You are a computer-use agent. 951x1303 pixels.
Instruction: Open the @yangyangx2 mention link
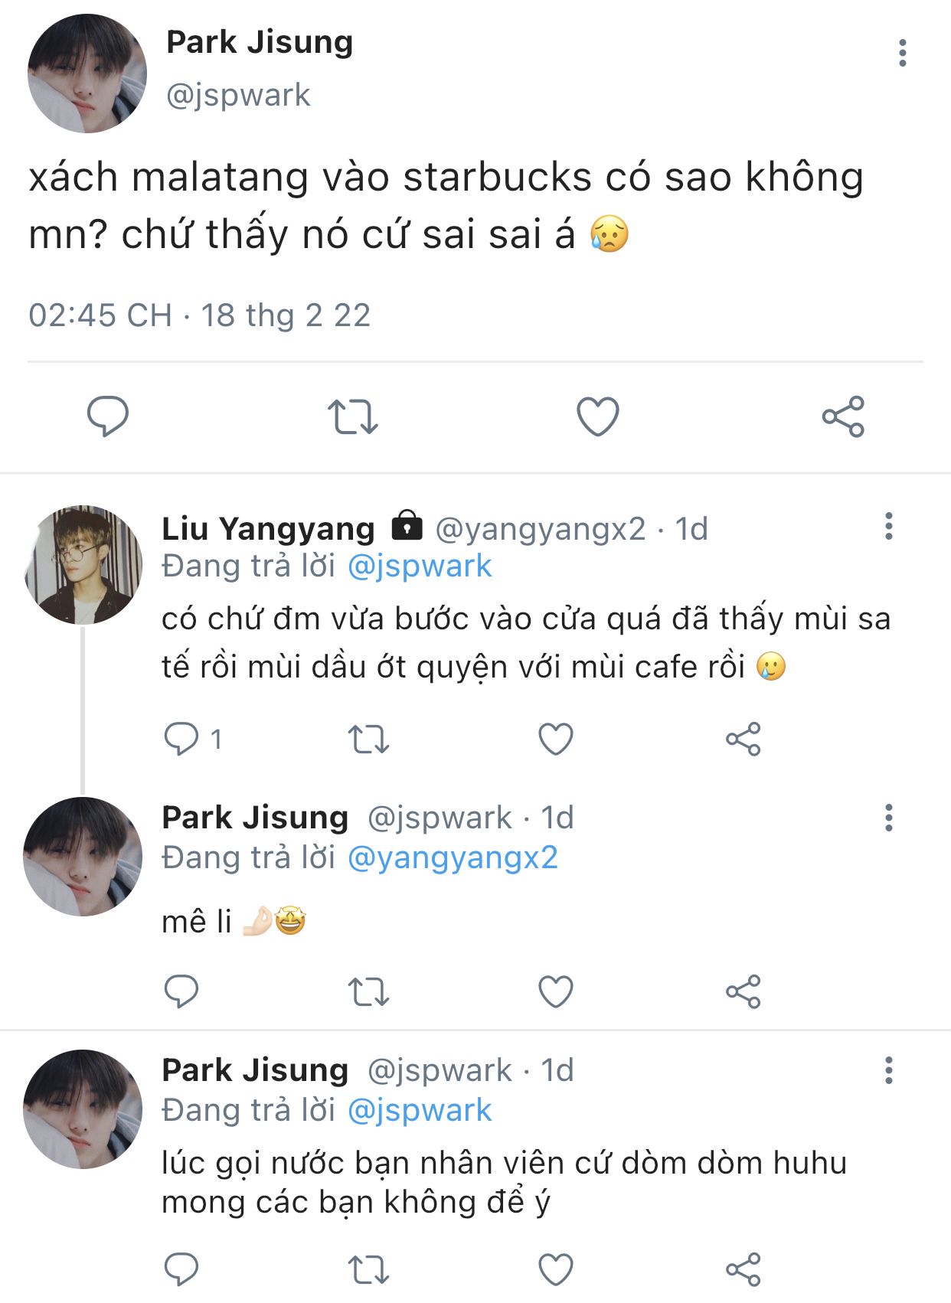[x=453, y=858]
